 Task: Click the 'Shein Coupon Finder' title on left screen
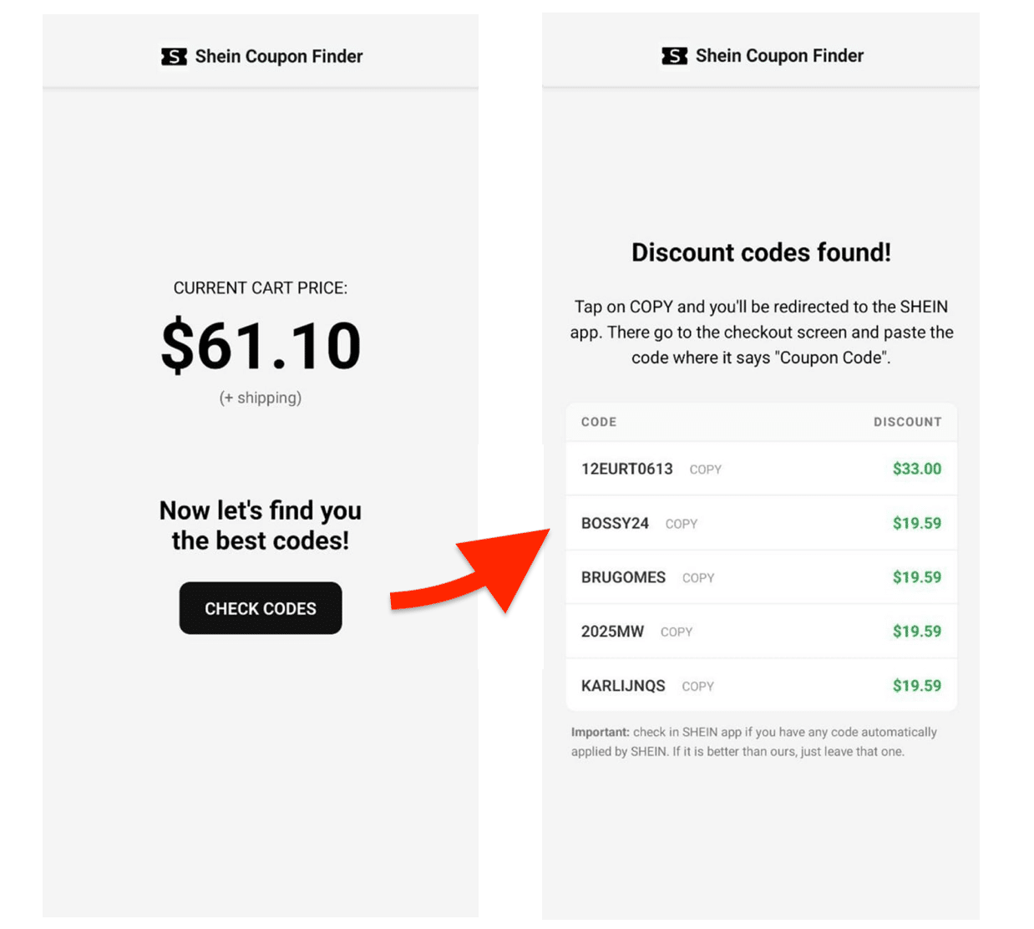(279, 57)
